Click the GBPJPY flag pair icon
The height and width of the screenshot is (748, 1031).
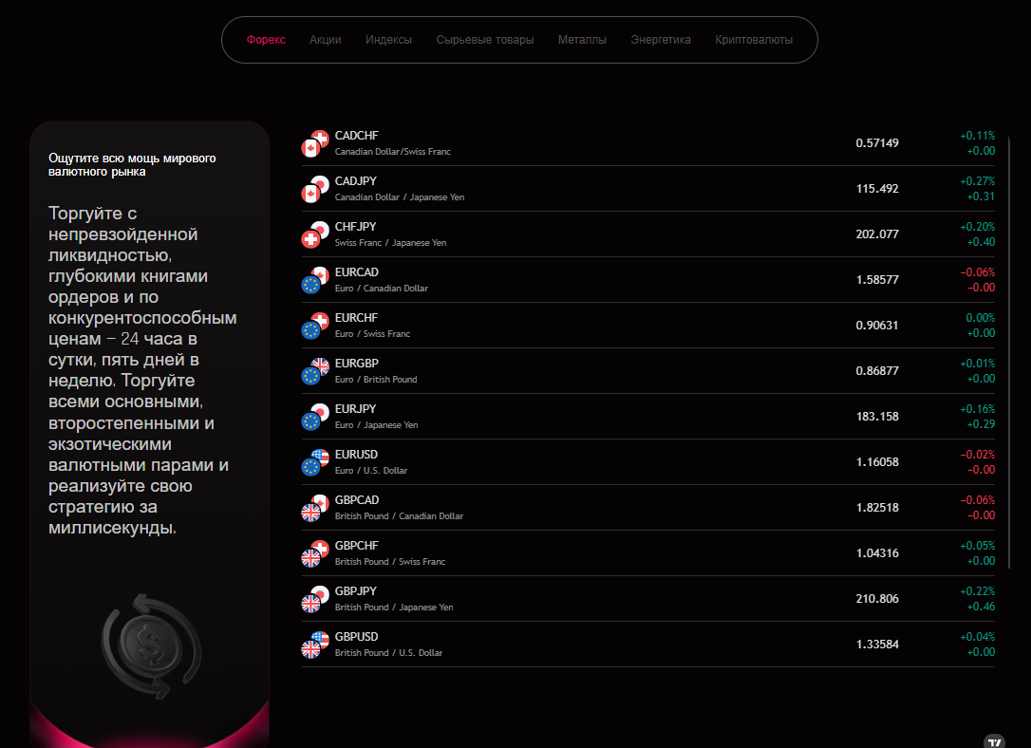coord(315,599)
